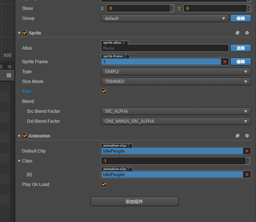This screenshot has width=256, height=222.
Task: Increment Skew Y with stepper up arrow
Action: [249, 7]
